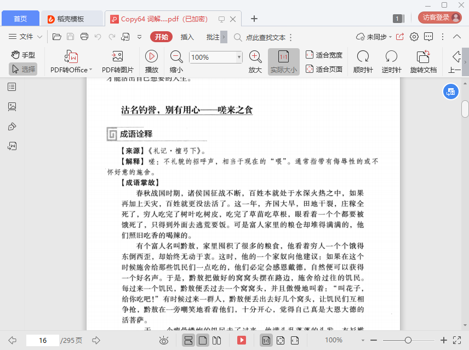Screen dimensions: 469x350
Task: Open the thumbnails panel in sidebar
Action: coord(12,107)
